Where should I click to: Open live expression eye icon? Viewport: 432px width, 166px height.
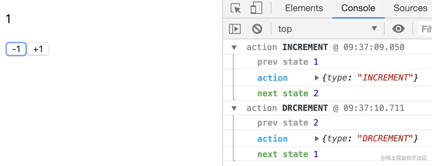[x=398, y=29]
